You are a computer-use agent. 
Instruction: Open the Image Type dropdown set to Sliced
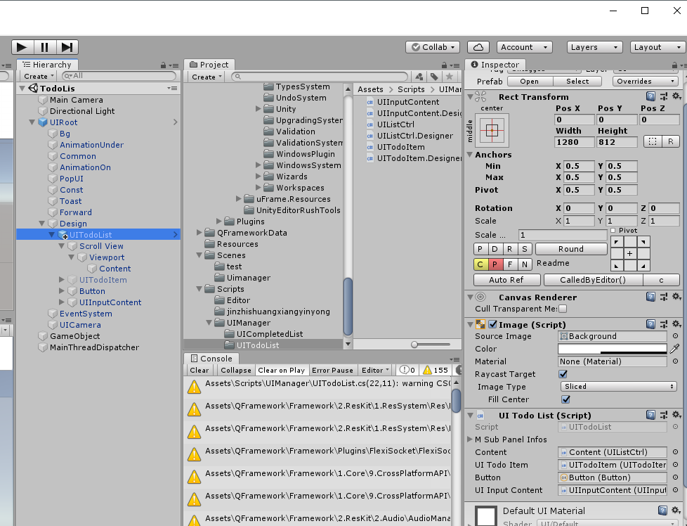pos(617,387)
